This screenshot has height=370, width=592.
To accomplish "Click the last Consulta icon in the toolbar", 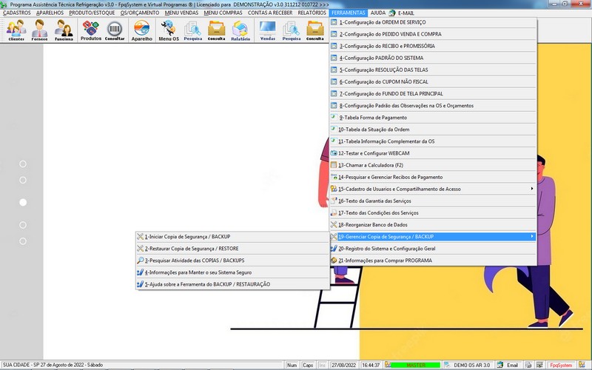I will coord(315,30).
